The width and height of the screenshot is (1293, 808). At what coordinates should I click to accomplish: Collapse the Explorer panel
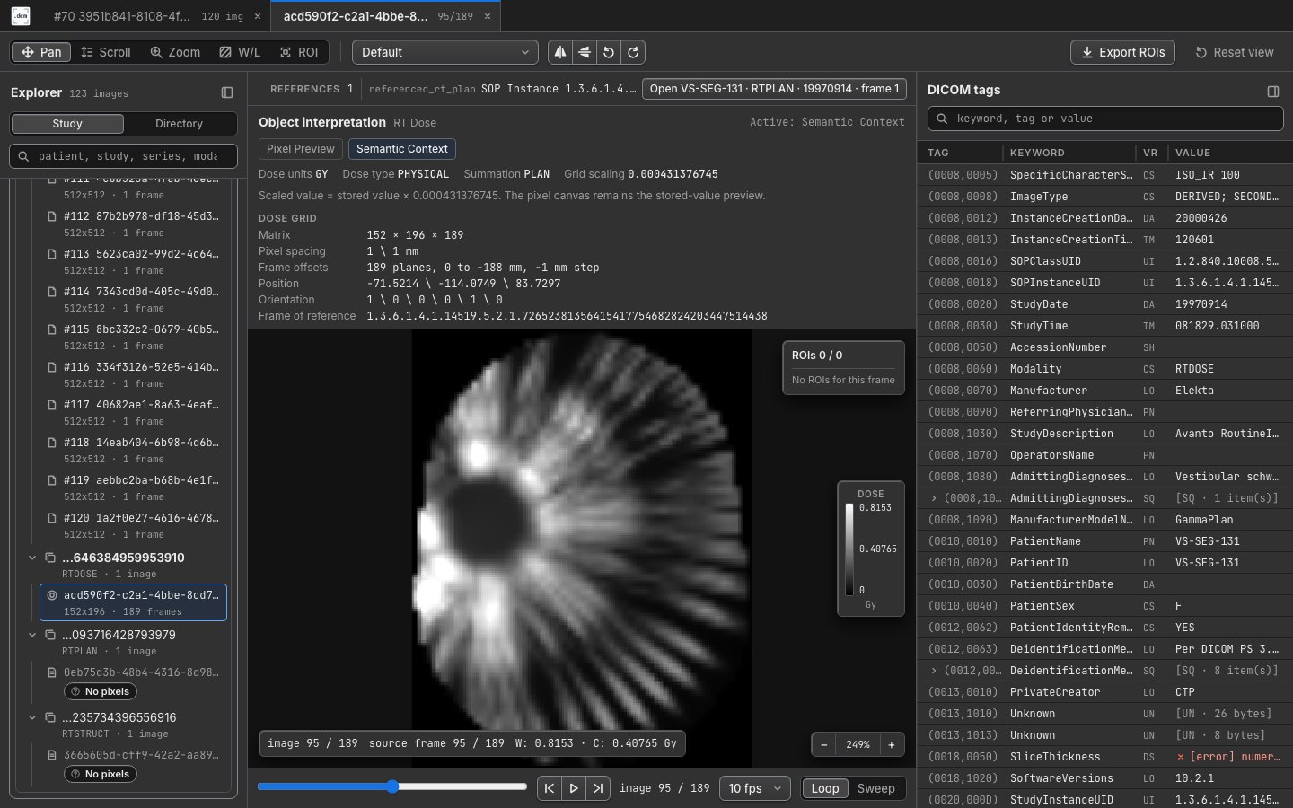227,92
